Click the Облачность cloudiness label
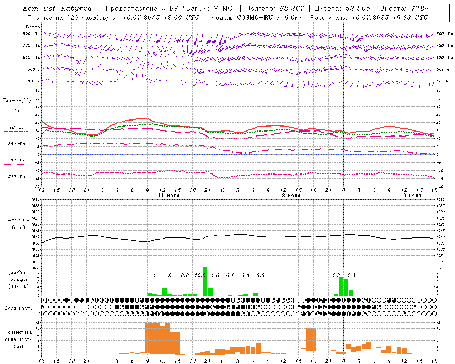Screen dimensions: 455x364 18,309
